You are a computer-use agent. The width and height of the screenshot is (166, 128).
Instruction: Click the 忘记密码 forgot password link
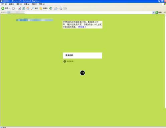[70, 61]
